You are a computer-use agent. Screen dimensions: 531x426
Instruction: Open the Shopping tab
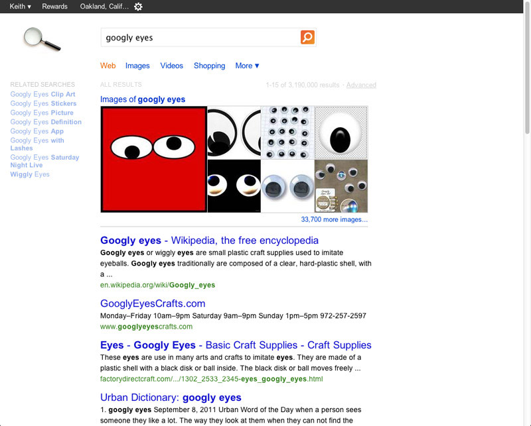click(209, 66)
